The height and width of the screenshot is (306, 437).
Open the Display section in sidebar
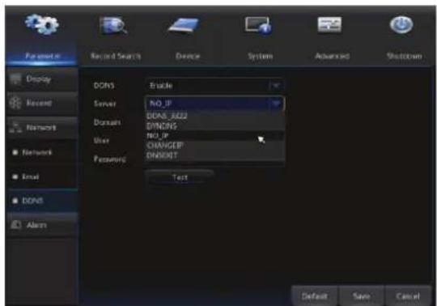coord(42,79)
